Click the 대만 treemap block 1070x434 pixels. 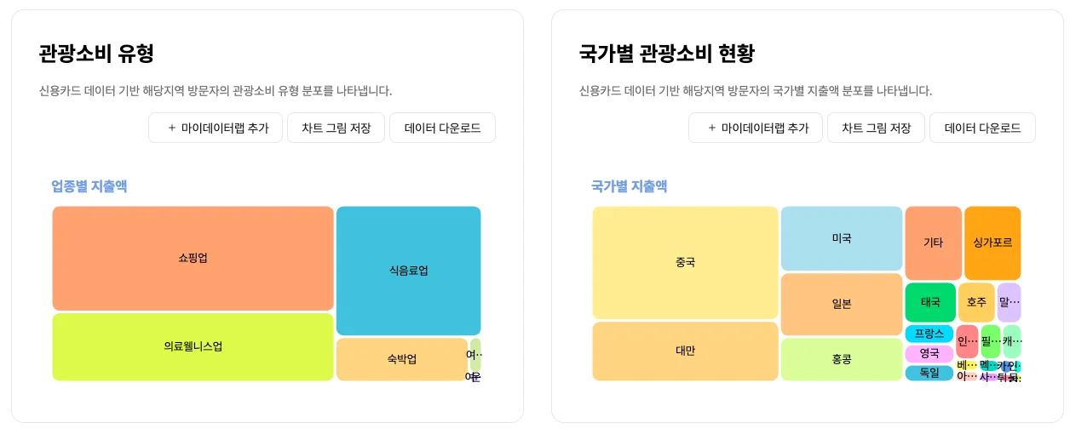click(685, 351)
